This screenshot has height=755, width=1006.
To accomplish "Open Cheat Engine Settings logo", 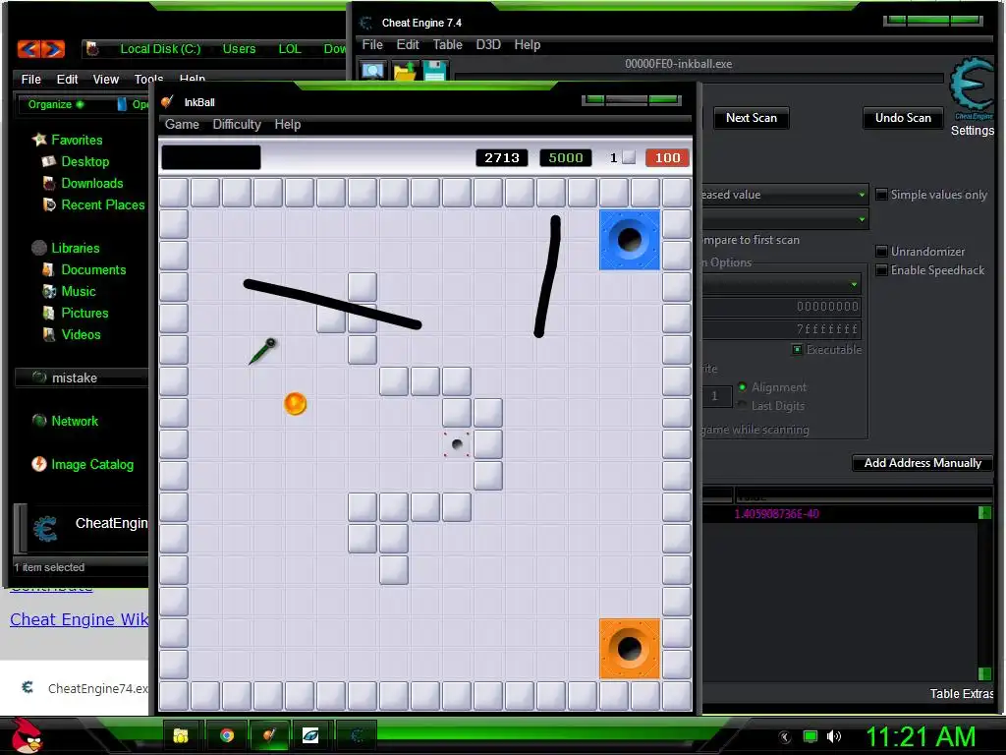I will [x=972, y=88].
